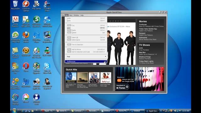Switch to Adobe Ph... taskbar button
This screenshot has height=113, width=201.
(x=122, y=111)
